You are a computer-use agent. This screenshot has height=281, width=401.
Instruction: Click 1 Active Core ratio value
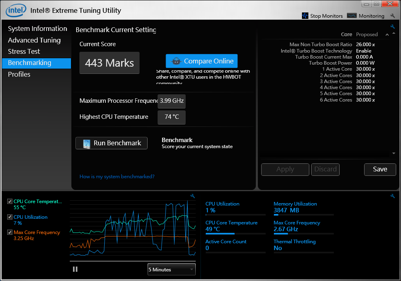(365, 69)
